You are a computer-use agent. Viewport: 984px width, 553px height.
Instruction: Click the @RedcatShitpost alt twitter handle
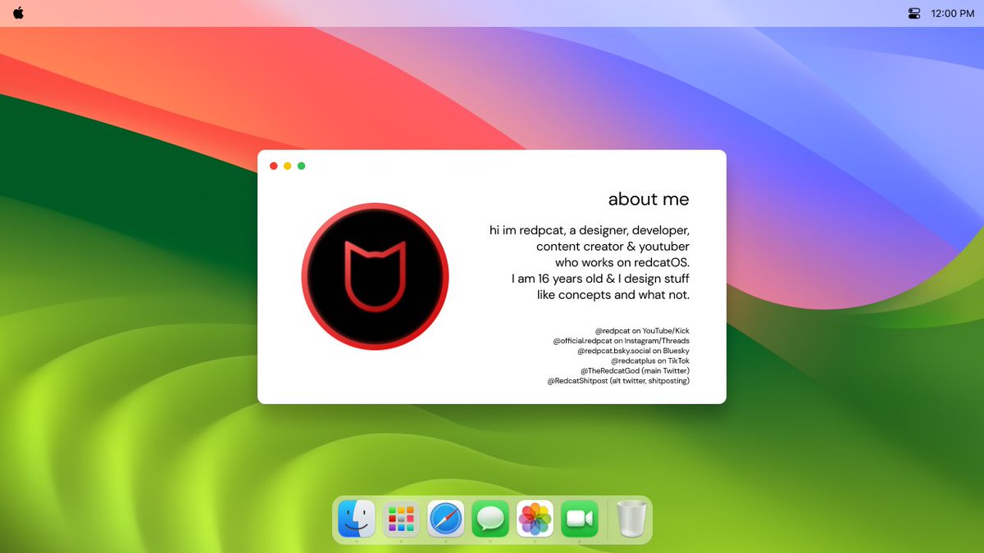618,380
